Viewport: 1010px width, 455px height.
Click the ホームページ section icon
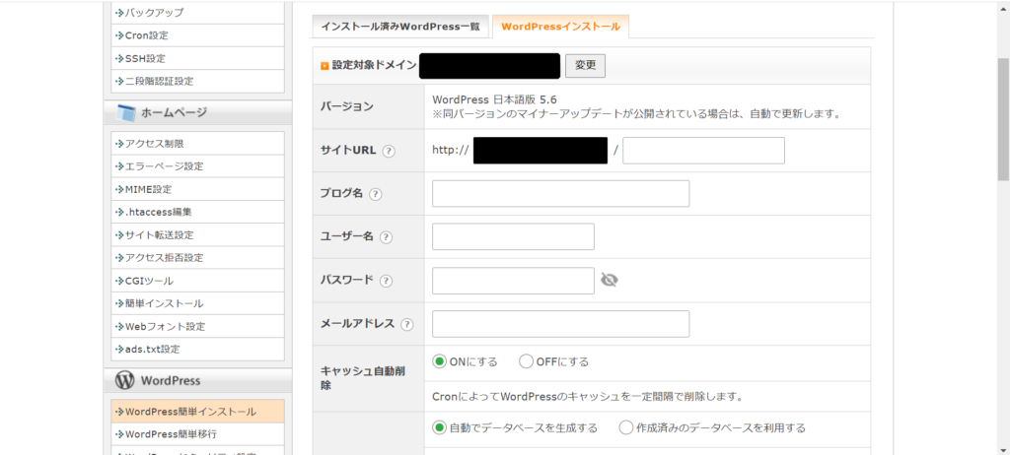pyautogui.click(x=125, y=112)
